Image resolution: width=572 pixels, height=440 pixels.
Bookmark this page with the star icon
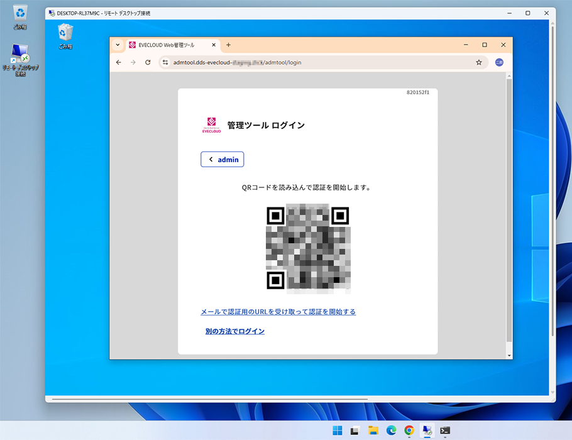coord(478,62)
